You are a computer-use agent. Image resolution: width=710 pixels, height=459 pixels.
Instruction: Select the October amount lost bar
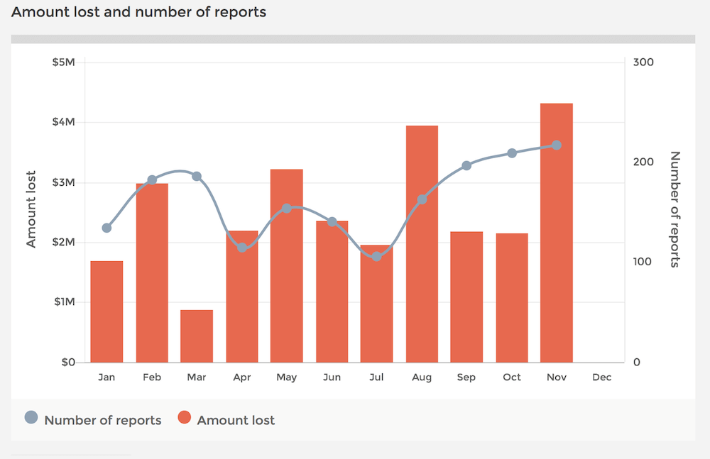pyautogui.click(x=512, y=298)
